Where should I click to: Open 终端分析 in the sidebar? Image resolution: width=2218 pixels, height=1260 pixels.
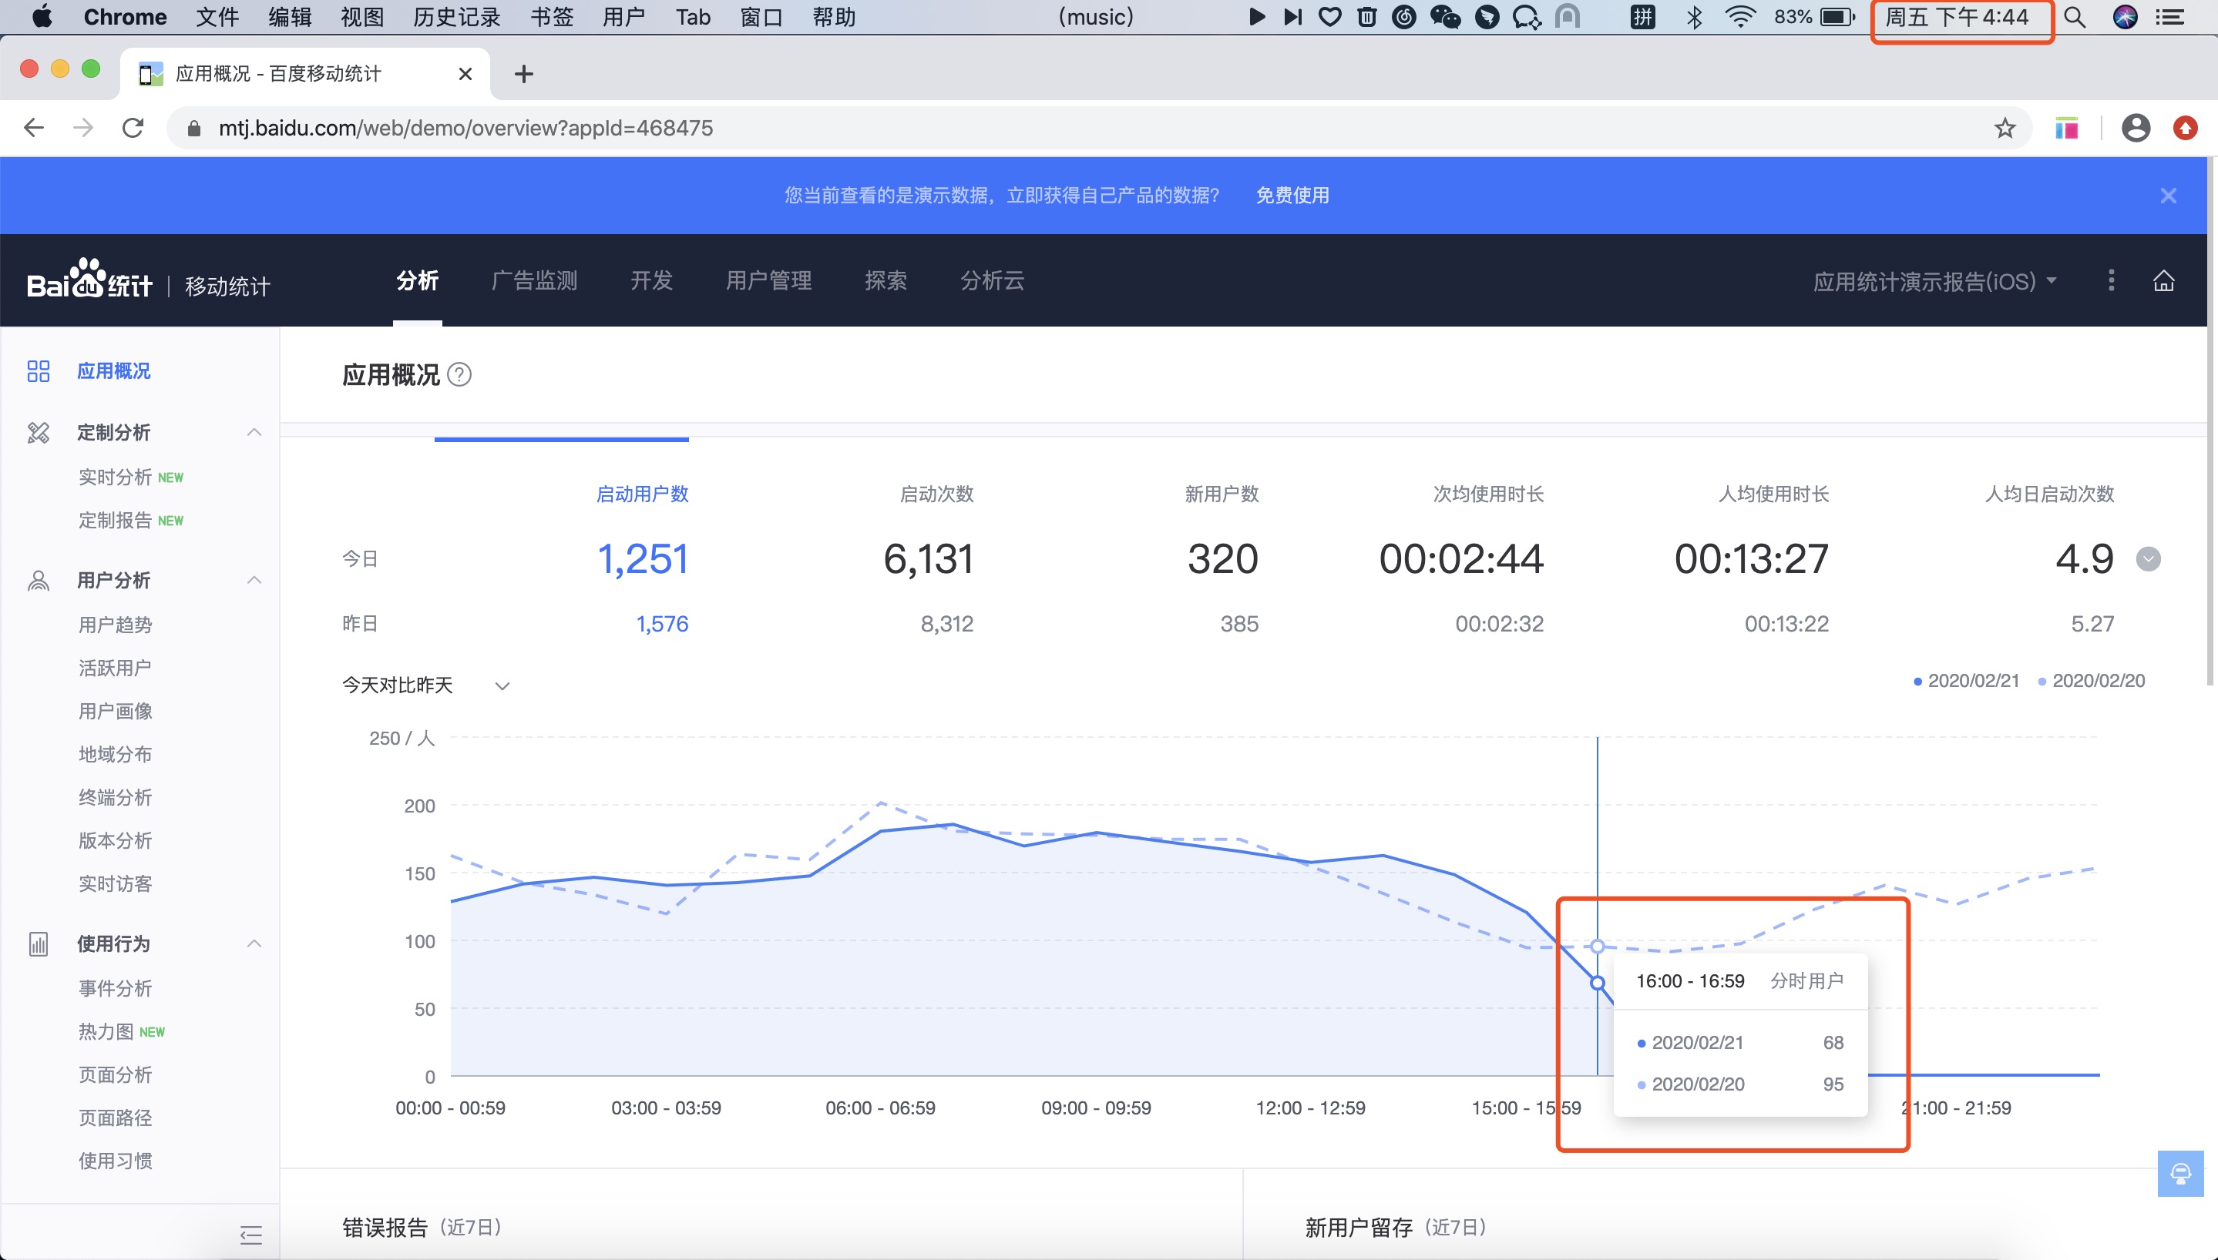(115, 798)
